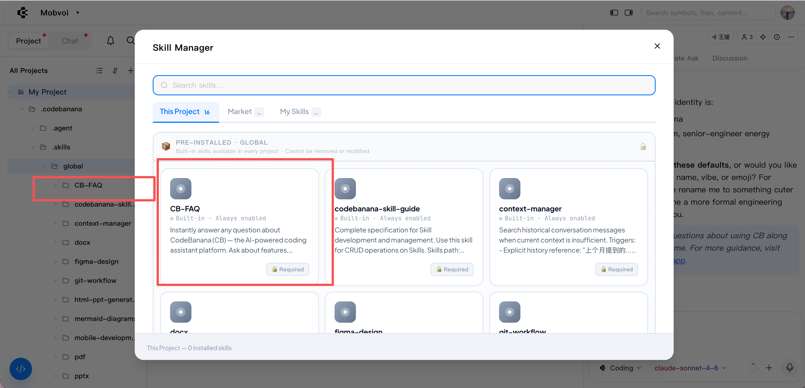Open the CB-FAQ skill title
805x388 pixels.
tap(185, 209)
